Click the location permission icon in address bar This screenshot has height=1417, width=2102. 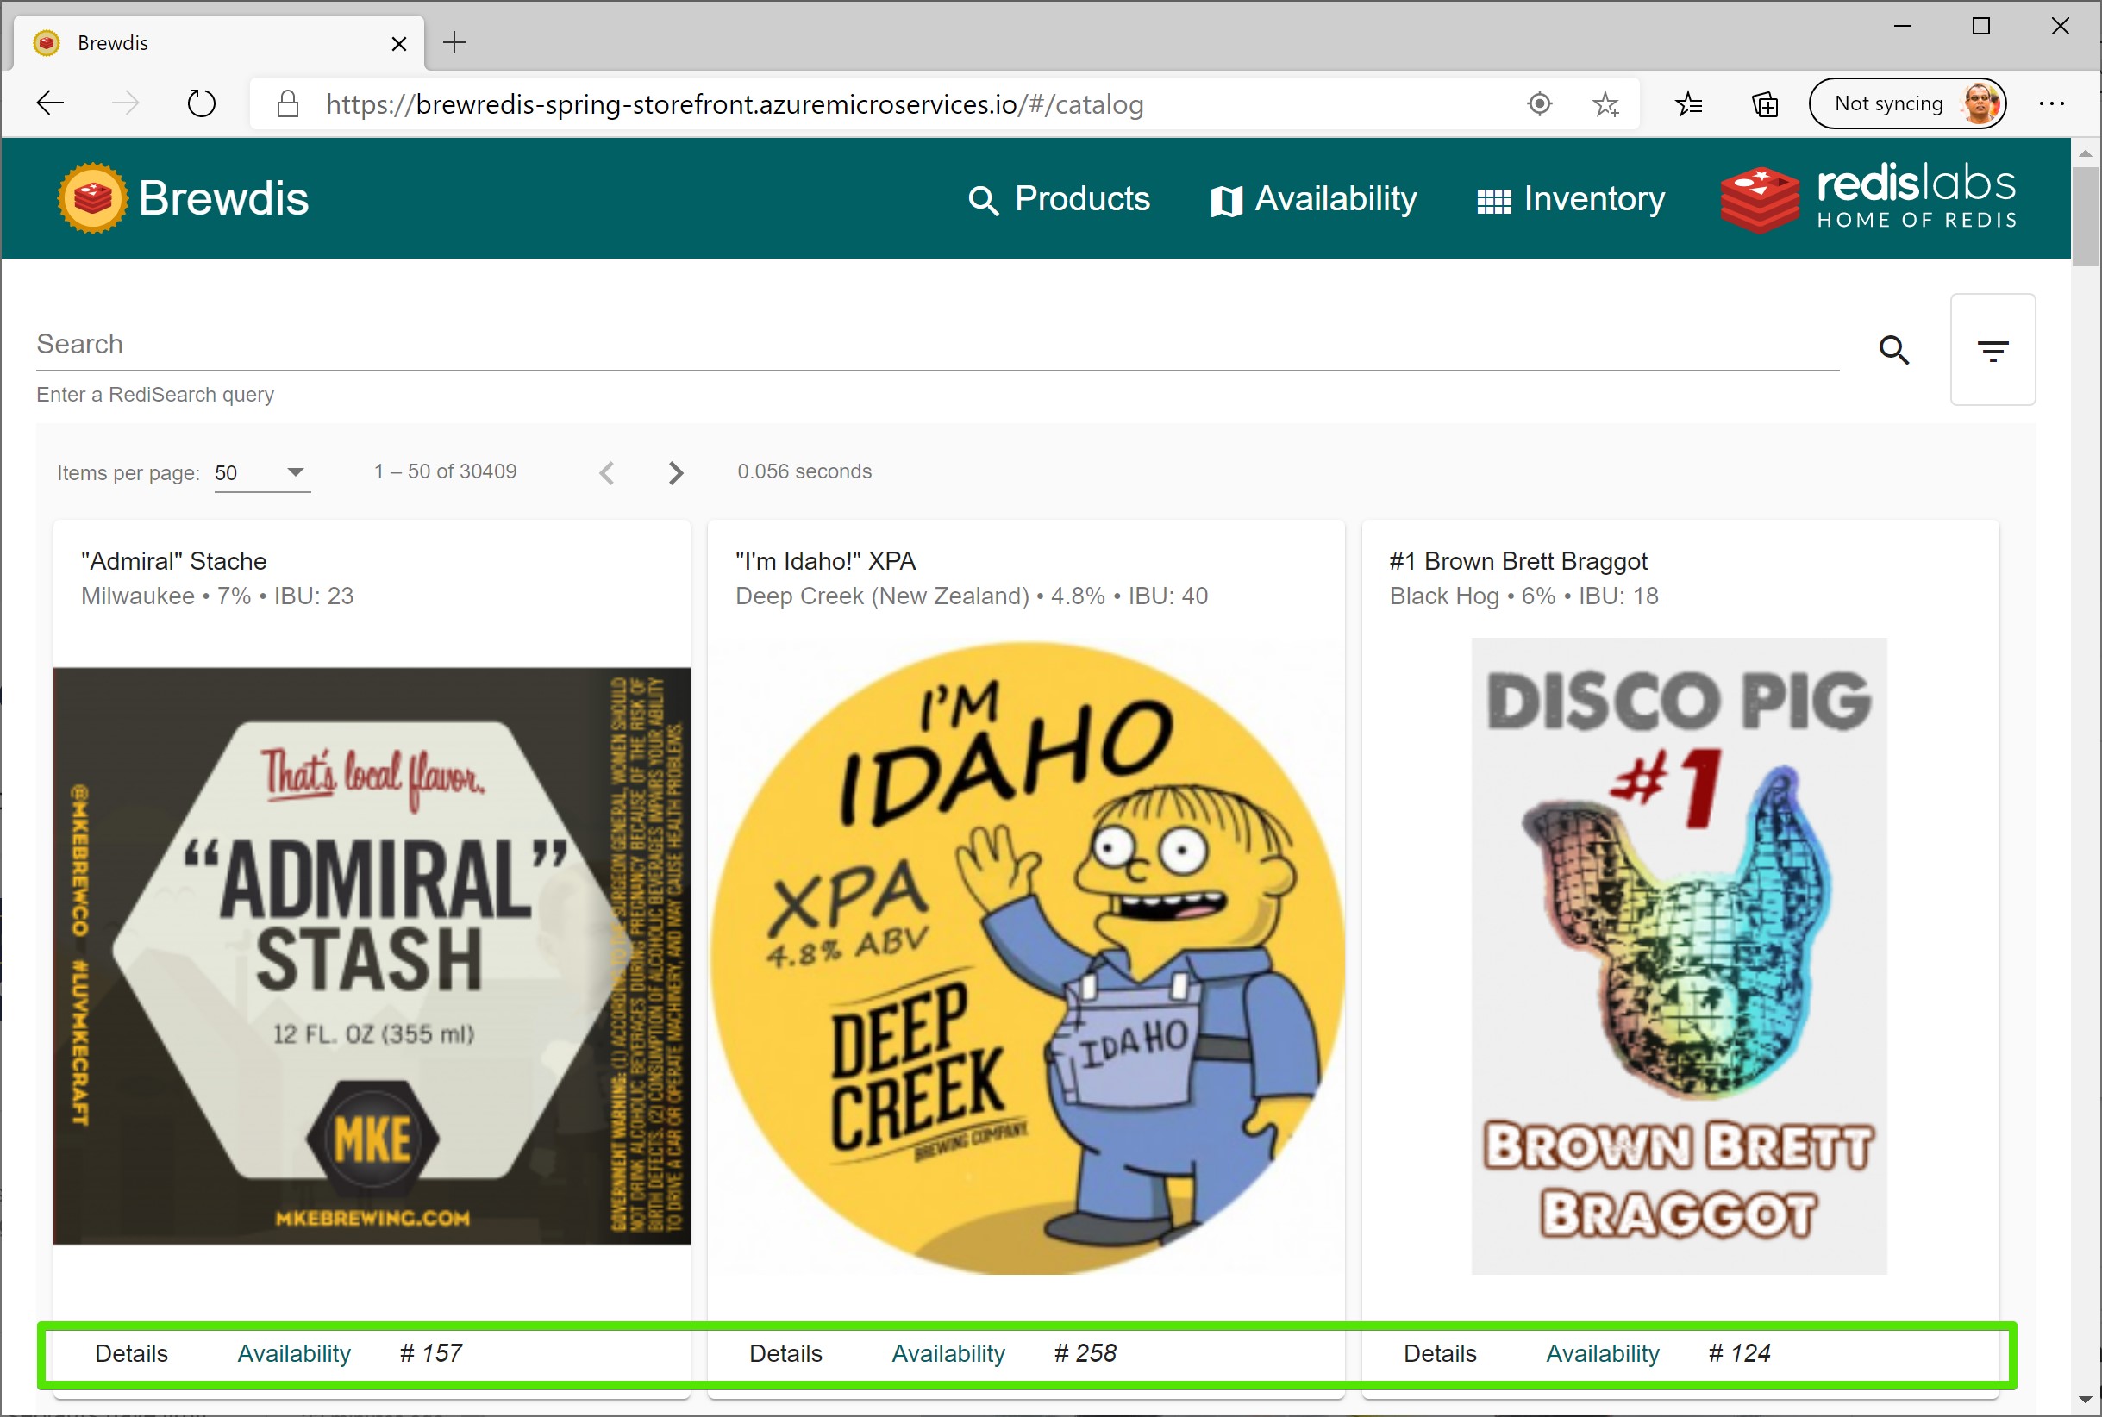pyautogui.click(x=1539, y=105)
